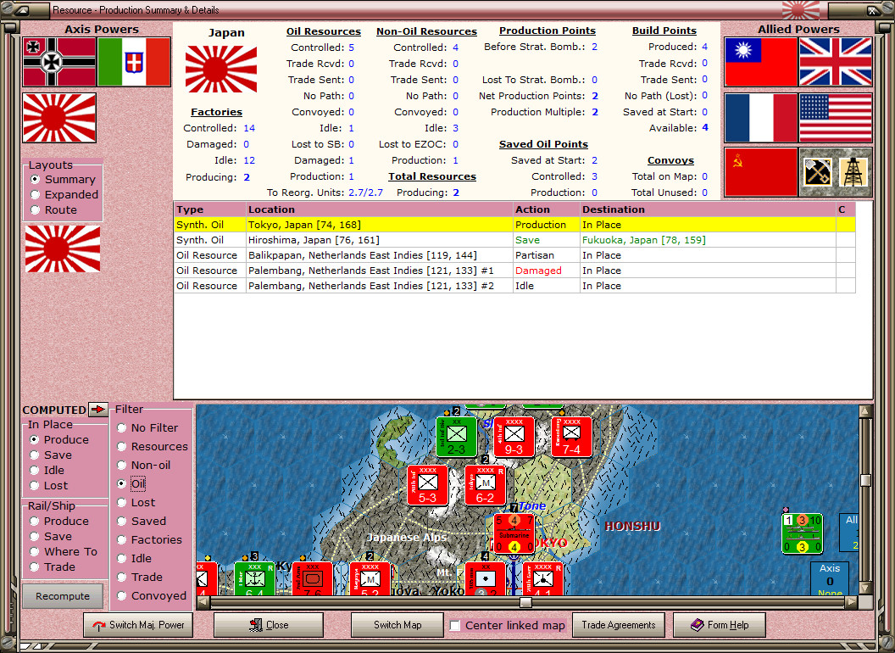The width and height of the screenshot is (895, 653).
Task: Click the Recompute button
Action: [62, 596]
